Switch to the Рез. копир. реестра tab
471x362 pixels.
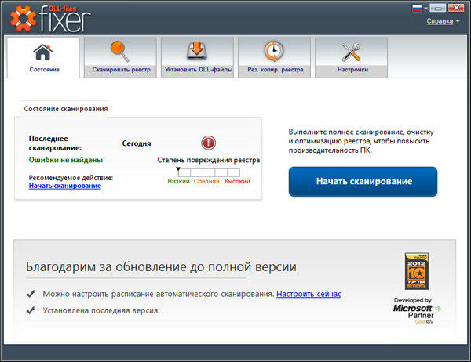(274, 57)
